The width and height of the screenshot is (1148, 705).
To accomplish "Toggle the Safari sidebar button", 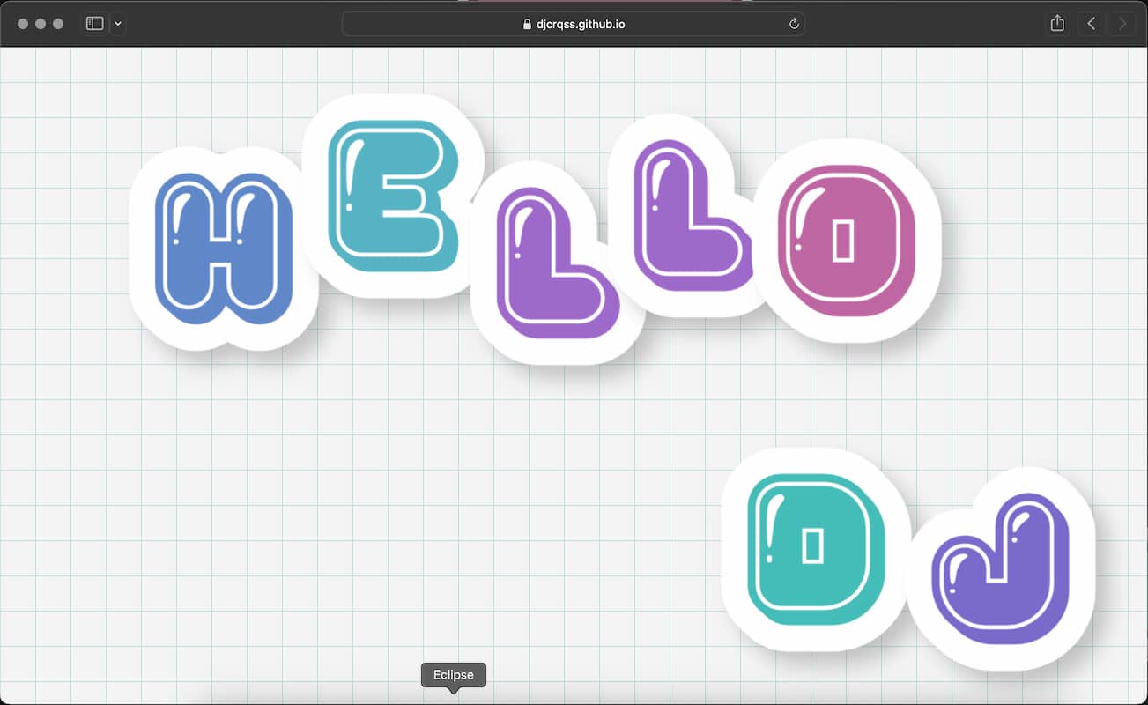I will tap(95, 24).
